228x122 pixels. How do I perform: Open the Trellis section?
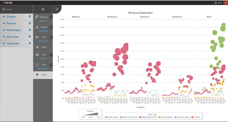pyautogui.click(x=43, y=66)
